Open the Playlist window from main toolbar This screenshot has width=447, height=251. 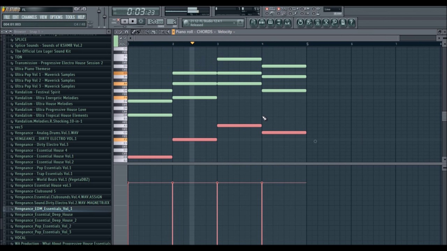(254, 22)
